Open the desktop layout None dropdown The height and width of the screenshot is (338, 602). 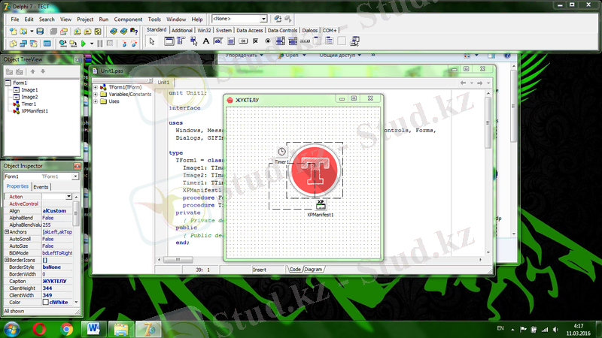point(263,18)
